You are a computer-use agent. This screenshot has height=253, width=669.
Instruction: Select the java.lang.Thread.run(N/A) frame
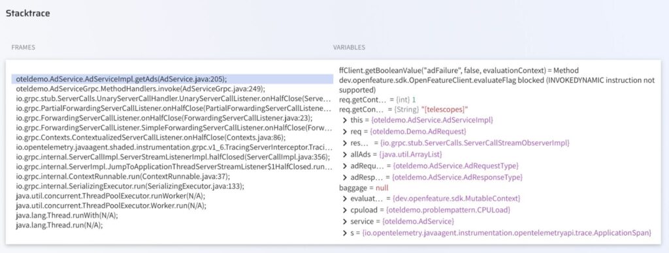click(x=172, y=226)
